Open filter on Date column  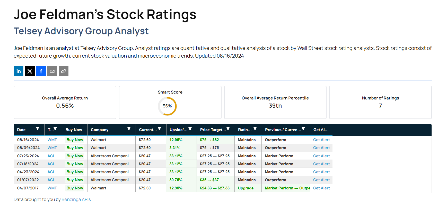pyautogui.click(x=38, y=129)
